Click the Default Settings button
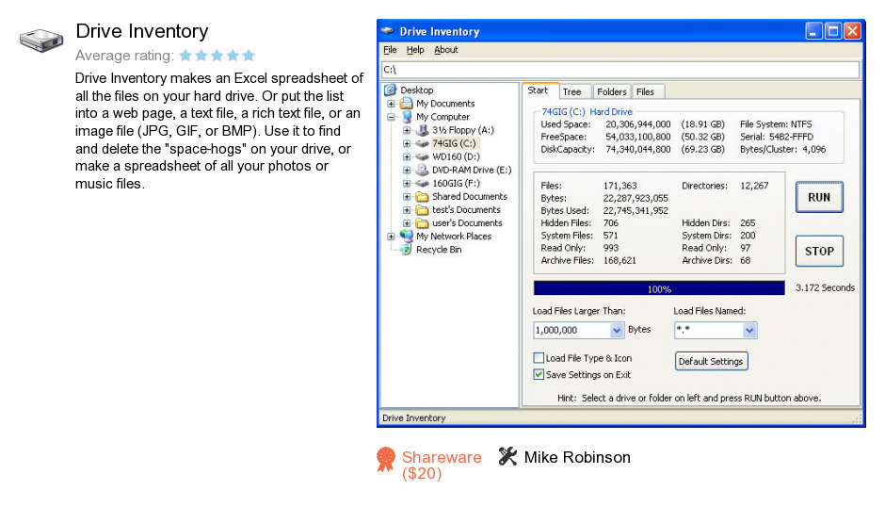 coord(711,361)
